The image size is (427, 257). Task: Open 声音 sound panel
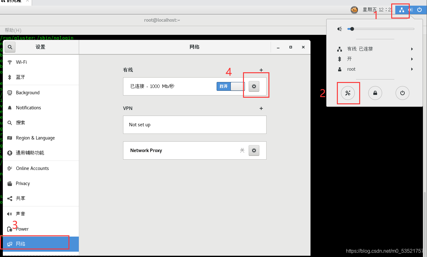point(41,214)
